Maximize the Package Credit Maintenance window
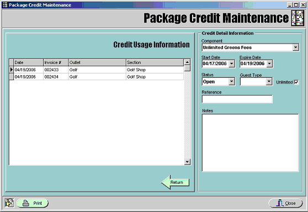Image resolution: width=308 pixels, height=212 pixels. point(296,5)
